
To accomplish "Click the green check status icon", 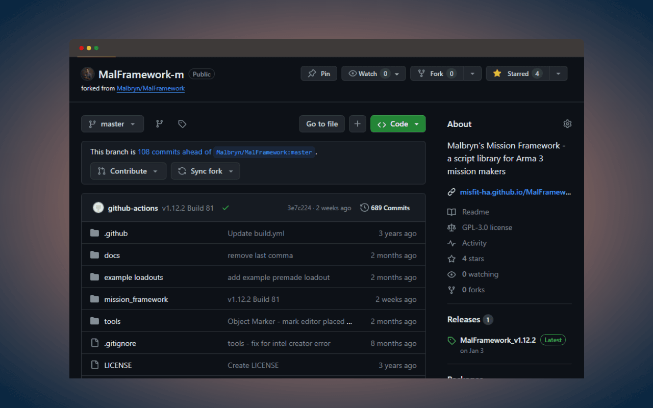I will (x=225, y=208).
